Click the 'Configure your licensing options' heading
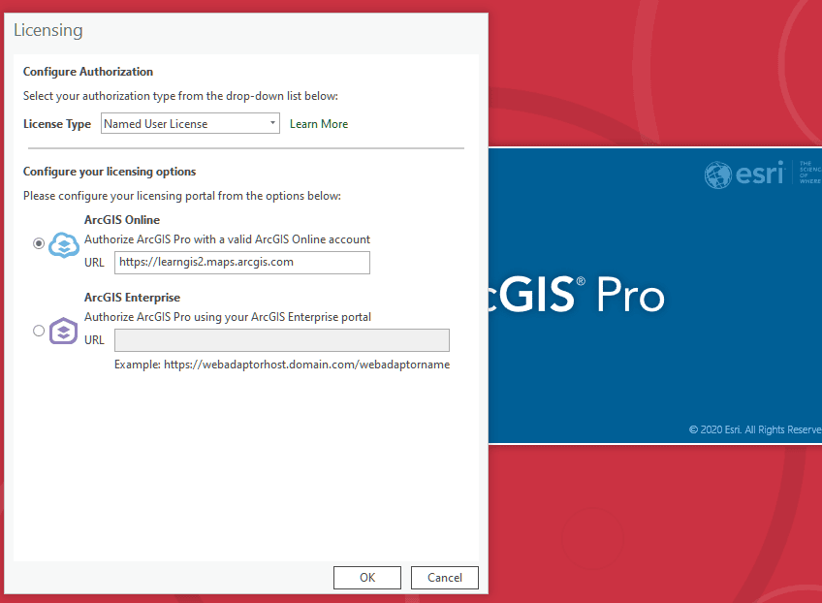 coord(110,172)
